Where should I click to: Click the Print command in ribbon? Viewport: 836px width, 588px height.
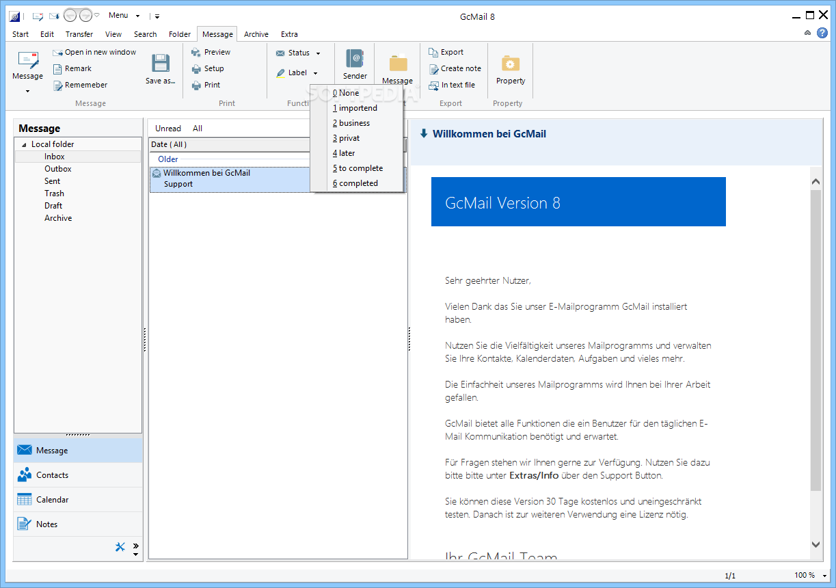click(x=206, y=85)
